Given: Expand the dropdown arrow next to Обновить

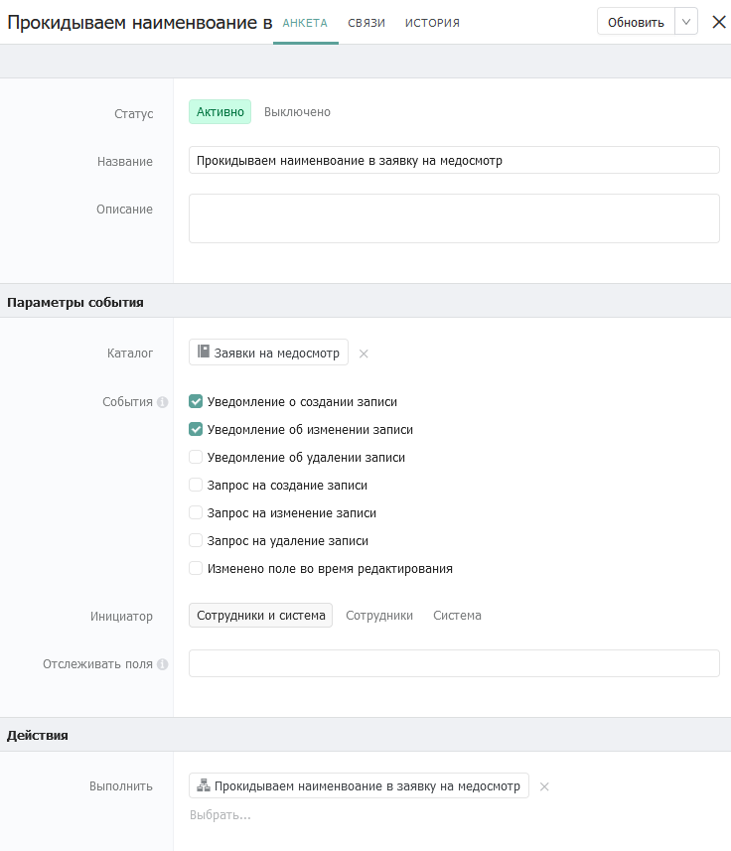Looking at the screenshot, I should [x=686, y=22].
